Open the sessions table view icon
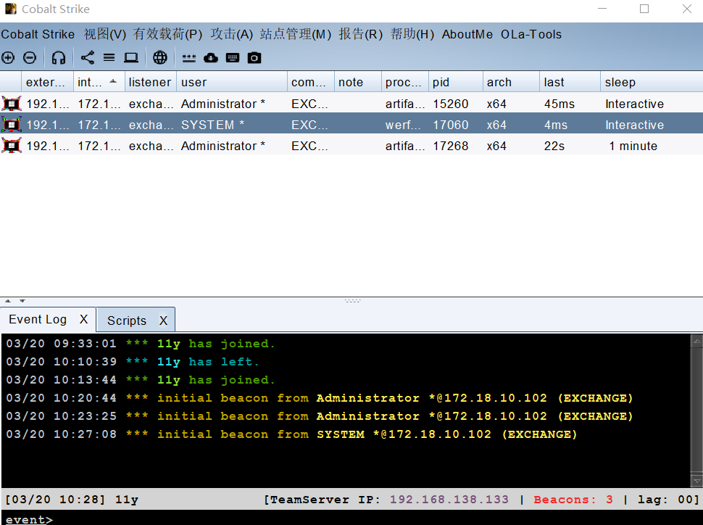Viewport: 703px width, 525px height. (x=109, y=57)
